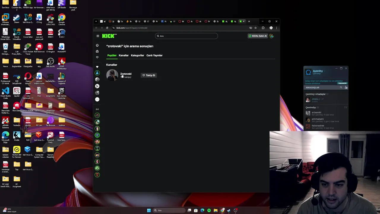
Task: Select the Steam desktop shortcut
Action: [x=17, y=19]
